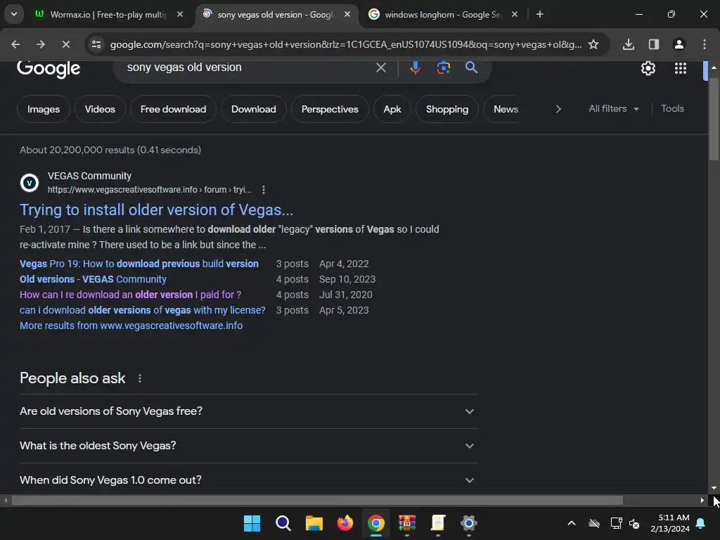
Task: Filter results by Images
Action: [44, 109]
